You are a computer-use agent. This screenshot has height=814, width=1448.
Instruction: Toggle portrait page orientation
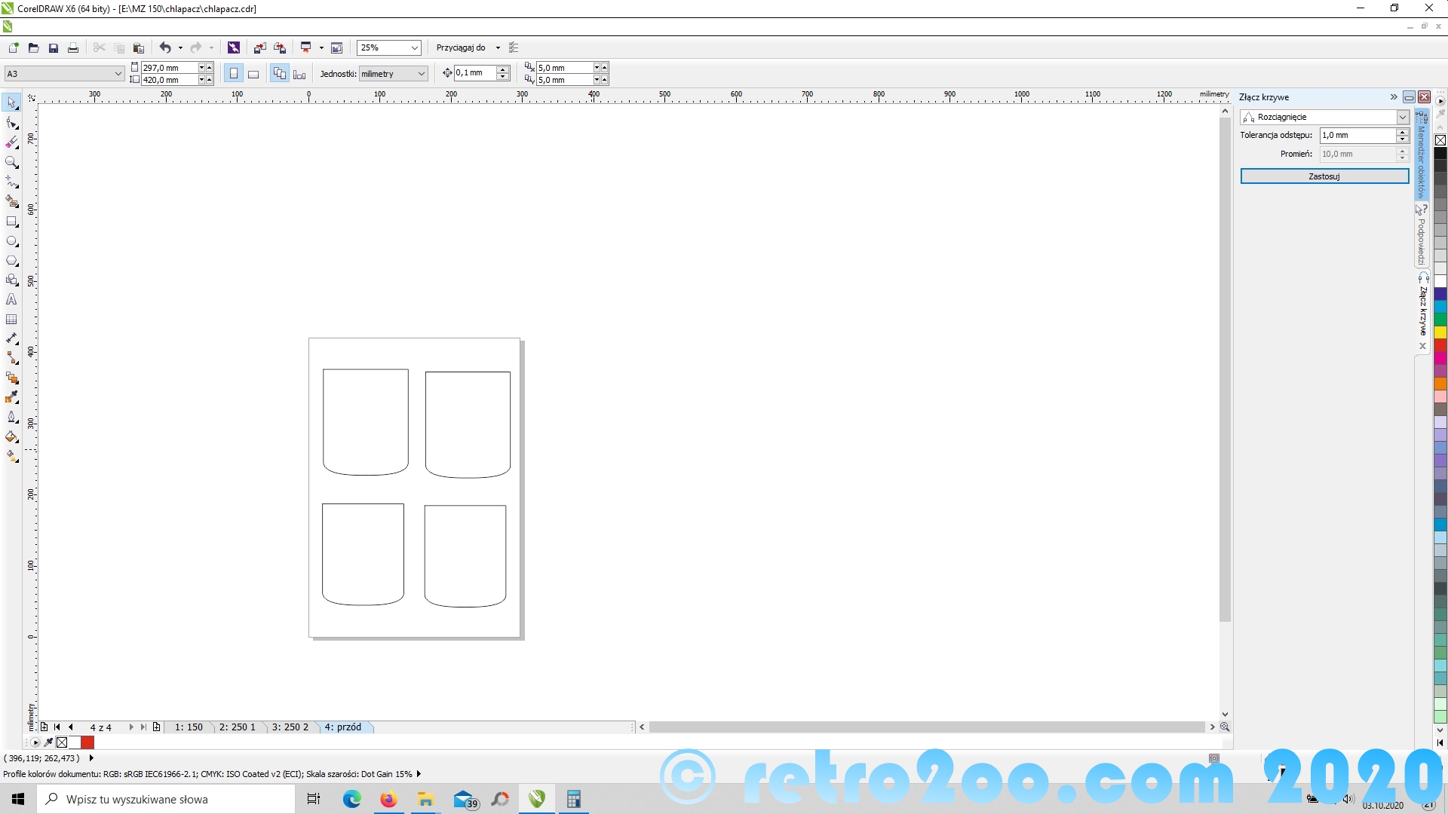pyautogui.click(x=234, y=73)
